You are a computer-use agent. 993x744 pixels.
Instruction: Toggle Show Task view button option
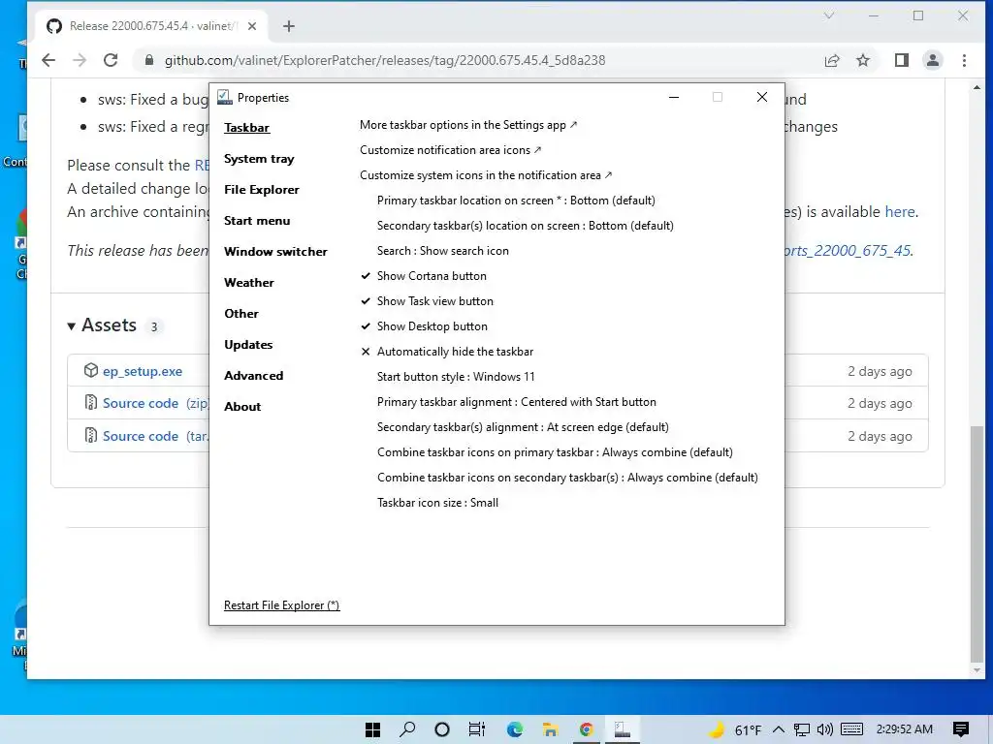pos(434,301)
